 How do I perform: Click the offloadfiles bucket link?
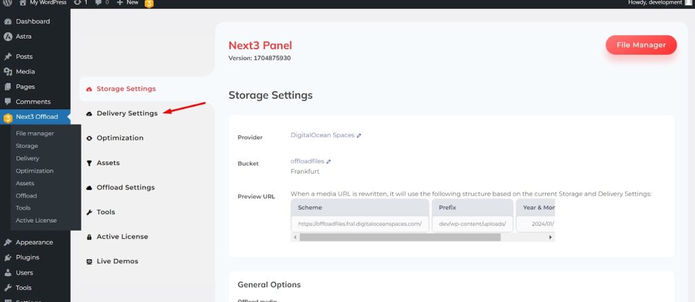point(307,162)
